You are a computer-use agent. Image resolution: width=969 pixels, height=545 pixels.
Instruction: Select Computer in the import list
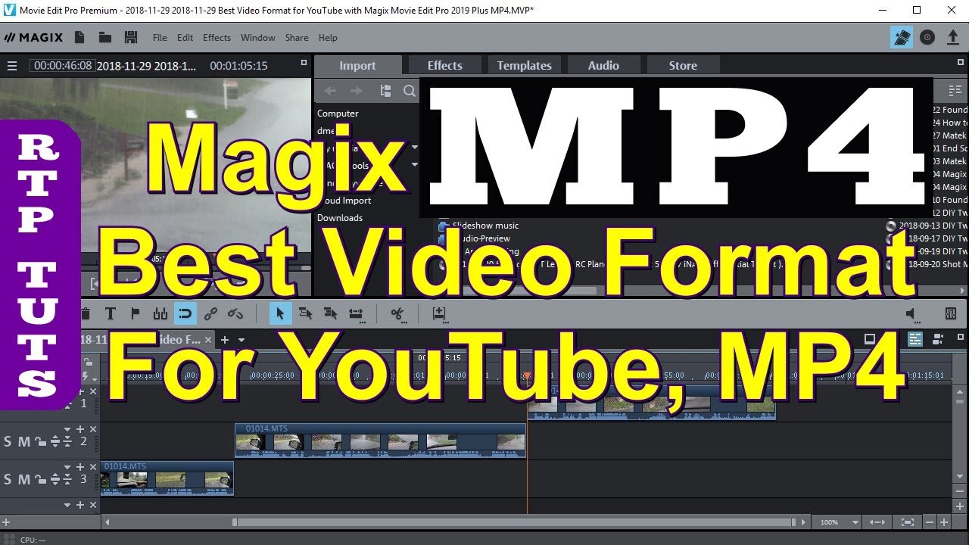click(x=338, y=114)
